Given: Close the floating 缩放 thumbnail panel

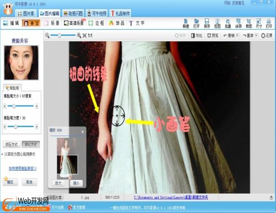Looking at the screenshot, I should click(82, 131).
